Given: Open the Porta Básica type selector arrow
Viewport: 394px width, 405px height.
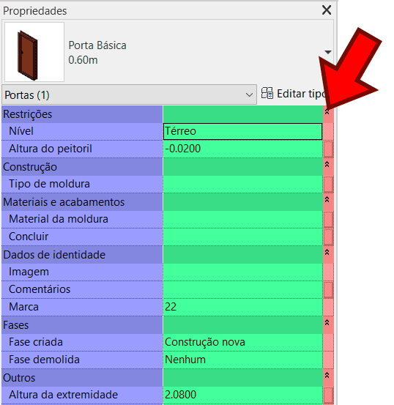Looking at the screenshot, I should [328, 52].
